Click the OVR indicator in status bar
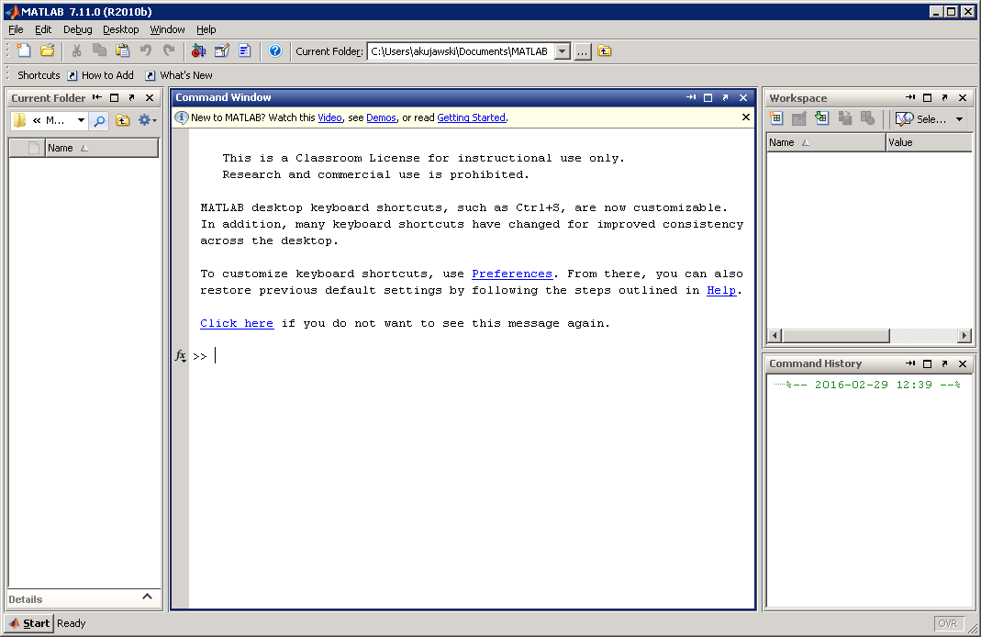This screenshot has height=637, width=981. (x=948, y=623)
